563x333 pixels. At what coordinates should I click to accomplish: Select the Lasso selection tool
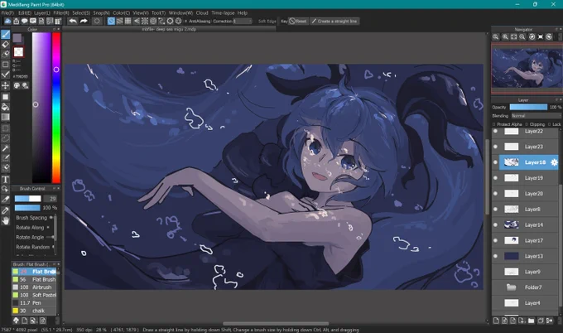(x=6, y=138)
